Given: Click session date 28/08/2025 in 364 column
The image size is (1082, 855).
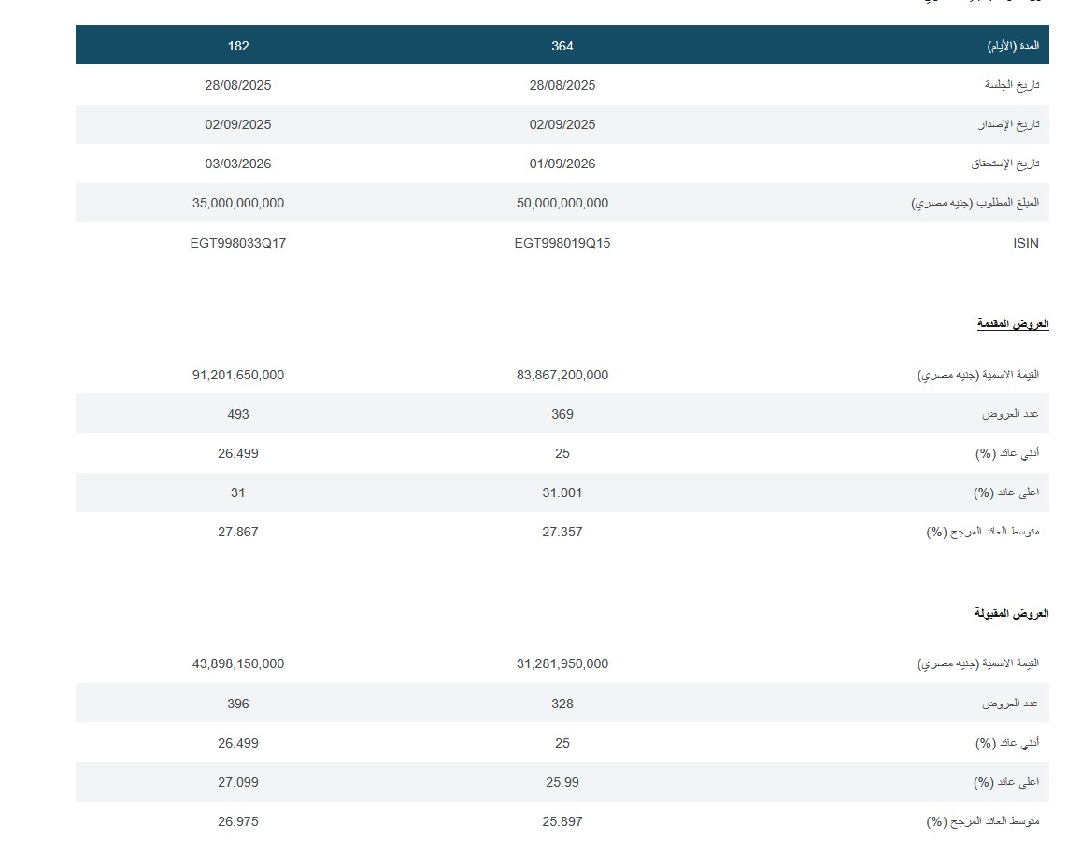Looking at the screenshot, I should click(562, 85).
